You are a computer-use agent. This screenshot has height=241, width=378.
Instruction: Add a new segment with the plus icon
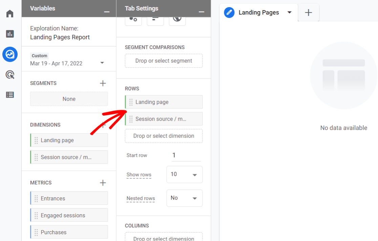click(103, 83)
